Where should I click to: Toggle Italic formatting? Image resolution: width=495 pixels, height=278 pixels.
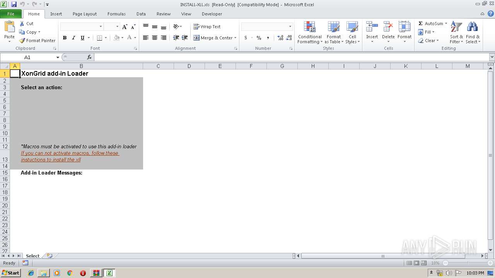[x=73, y=38]
